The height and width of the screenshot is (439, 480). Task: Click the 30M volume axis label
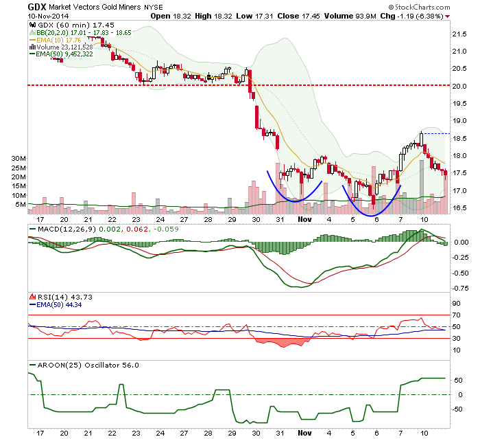pyautogui.click(x=19, y=159)
